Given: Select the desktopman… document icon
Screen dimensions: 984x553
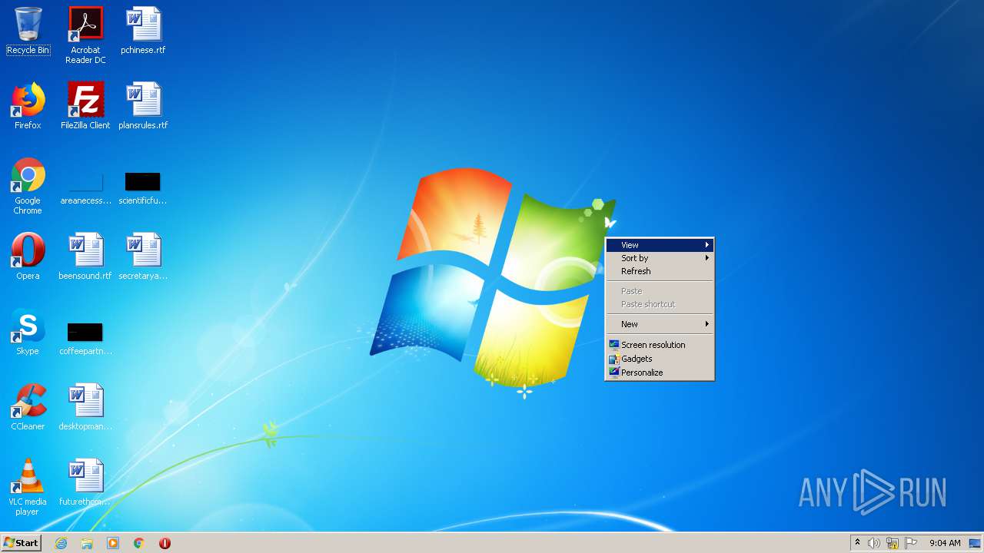Looking at the screenshot, I should click(x=85, y=408).
